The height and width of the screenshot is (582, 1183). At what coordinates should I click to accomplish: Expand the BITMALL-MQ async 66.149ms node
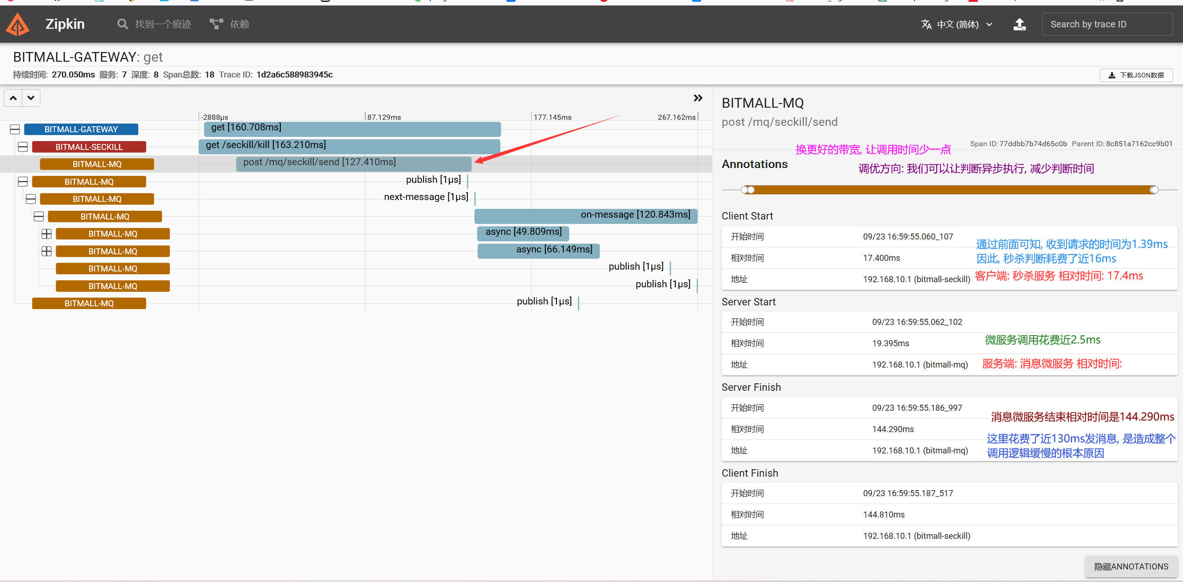tap(46, 252)
